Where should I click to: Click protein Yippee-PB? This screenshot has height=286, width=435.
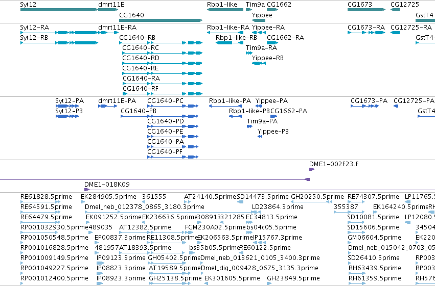click(260, 137)
